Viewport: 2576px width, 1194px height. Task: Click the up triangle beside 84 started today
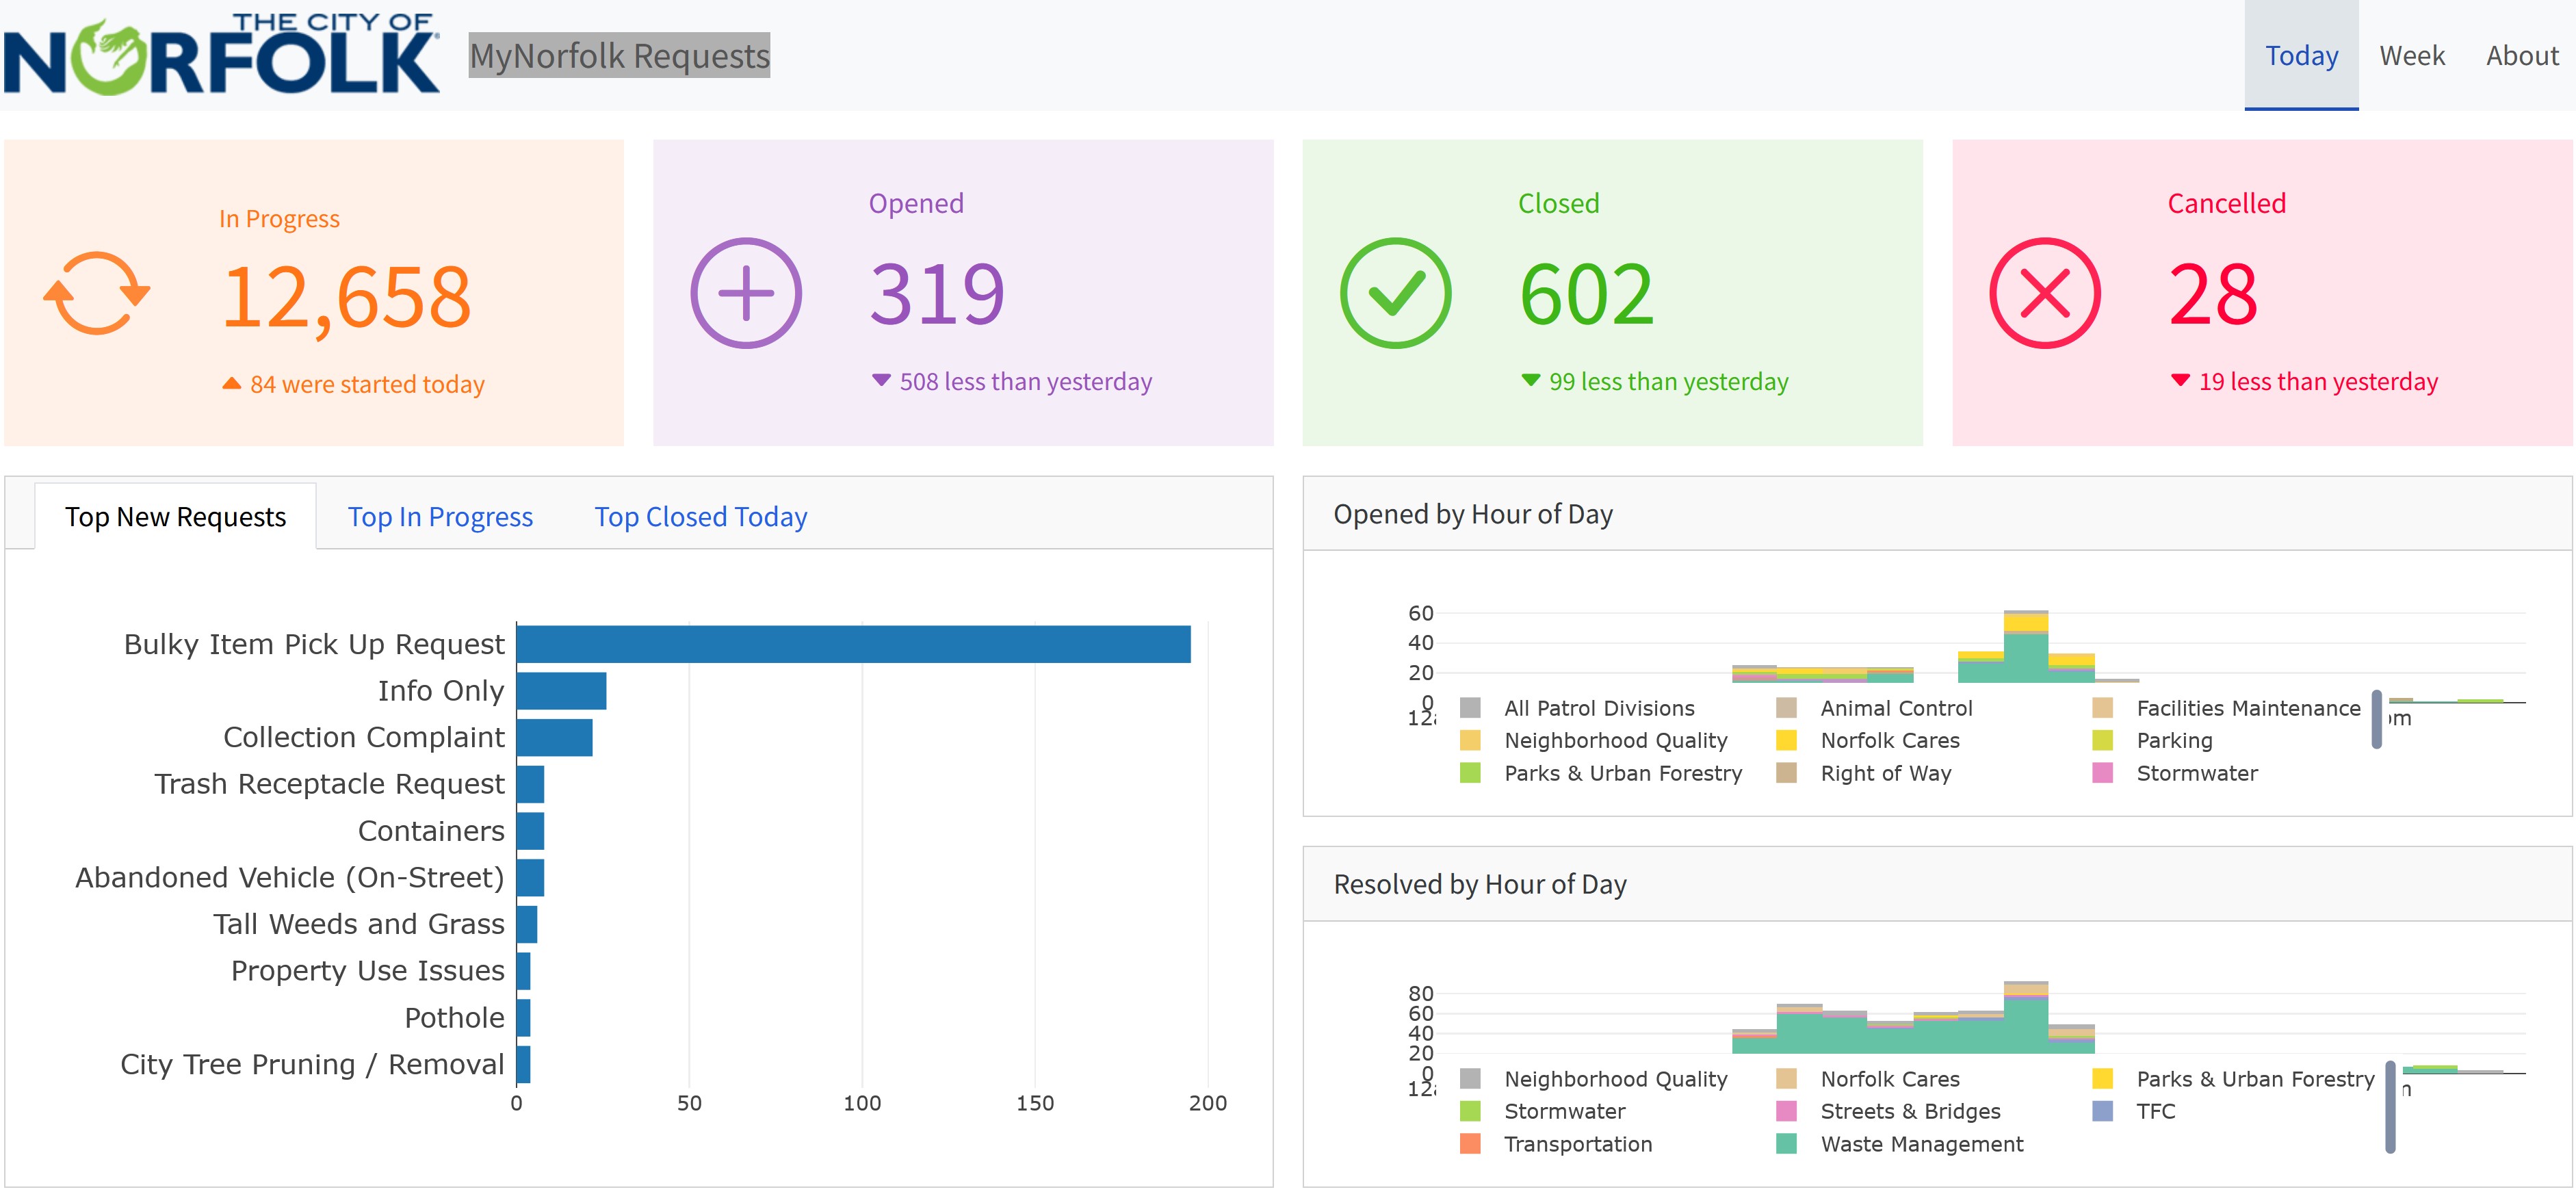pos(231,384)
